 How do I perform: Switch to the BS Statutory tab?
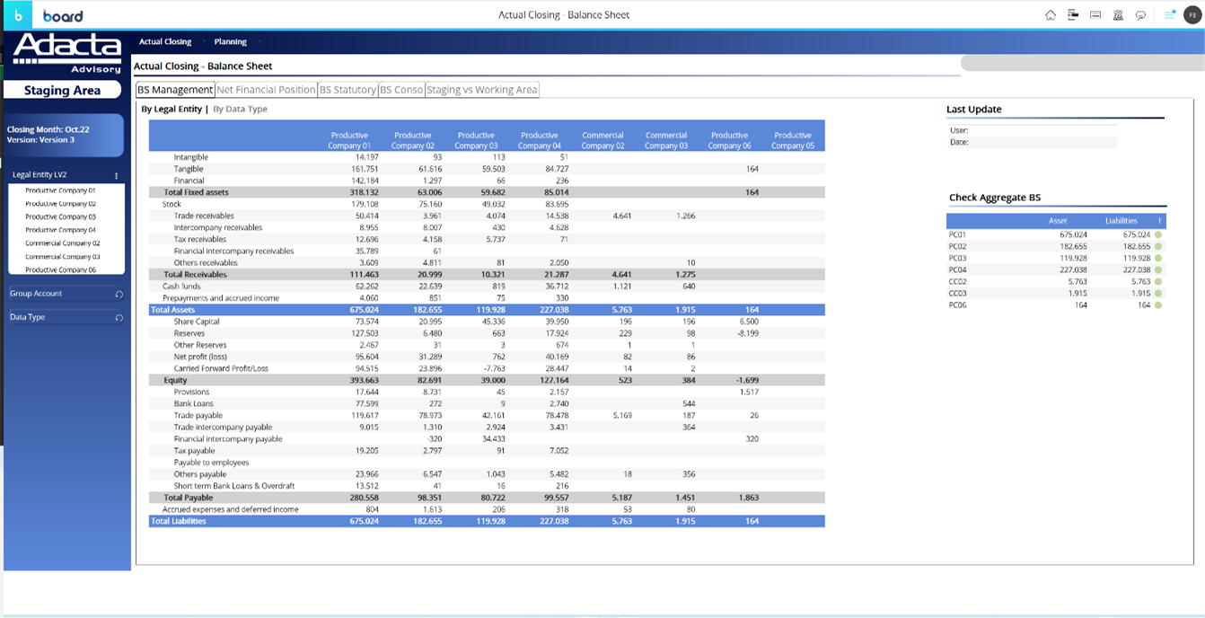pos(347,90)
